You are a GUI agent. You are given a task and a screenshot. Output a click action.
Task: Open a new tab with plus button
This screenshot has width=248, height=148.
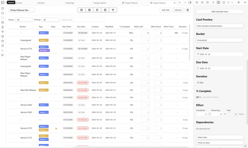pos(180,2)
